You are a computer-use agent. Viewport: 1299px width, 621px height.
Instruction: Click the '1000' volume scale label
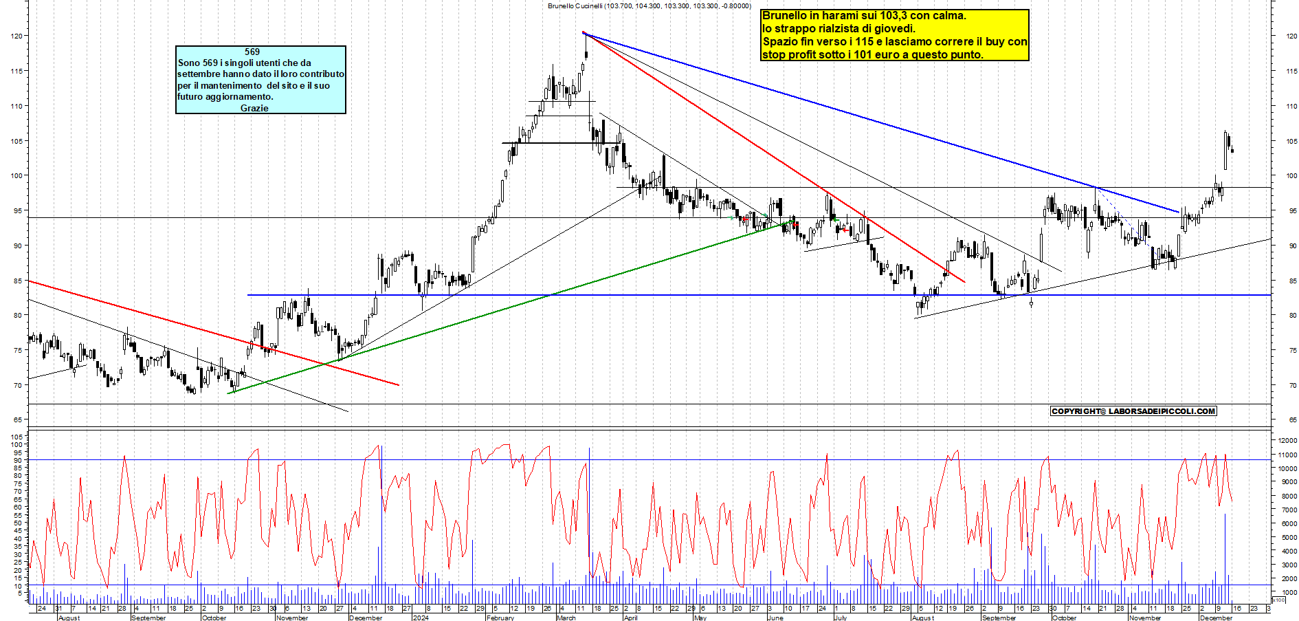(1289, 592)
